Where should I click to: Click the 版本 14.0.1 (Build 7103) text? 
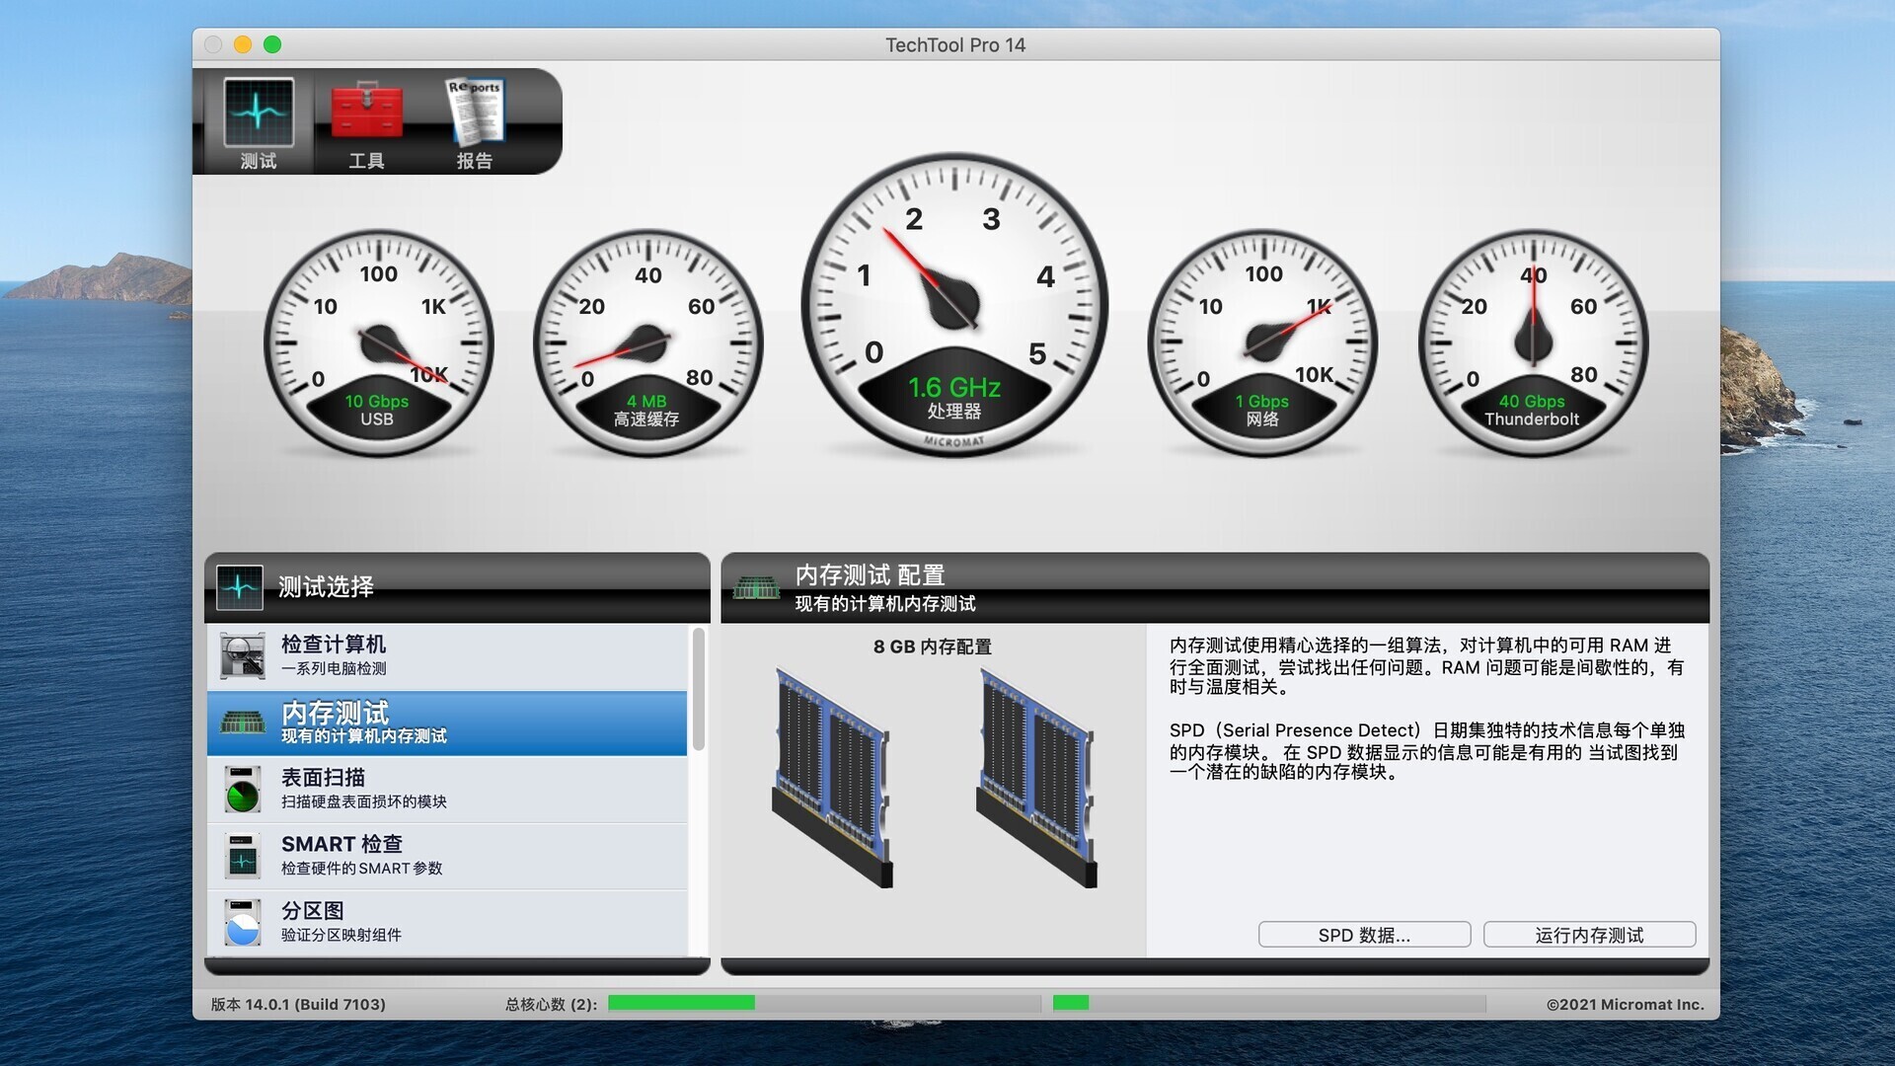(298, 1004)
